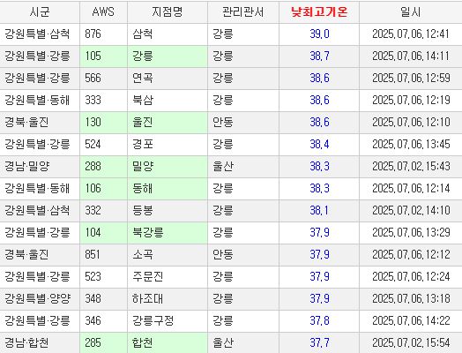Click AWS number 523
Viewport: 462px width, 353px height.
pyautogui.click(x=93, y=276)
